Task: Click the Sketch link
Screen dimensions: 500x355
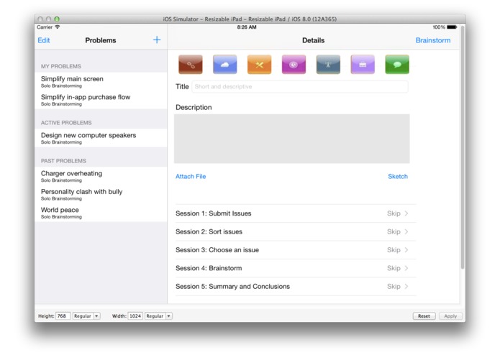Action: 398,176
